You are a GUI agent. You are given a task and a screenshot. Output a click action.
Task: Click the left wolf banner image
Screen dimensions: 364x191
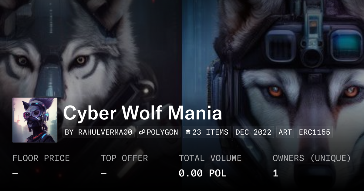coord(91,49)
